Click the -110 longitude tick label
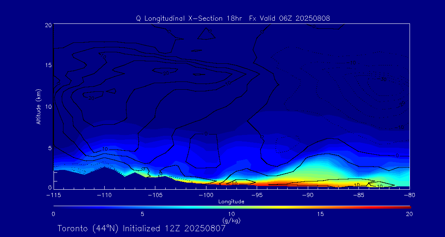 [x=104, y=195]
